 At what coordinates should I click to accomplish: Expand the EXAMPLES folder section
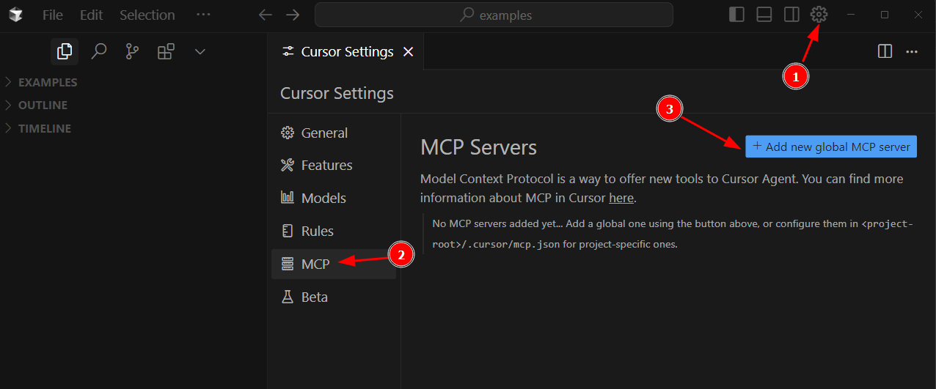(47, 82)
